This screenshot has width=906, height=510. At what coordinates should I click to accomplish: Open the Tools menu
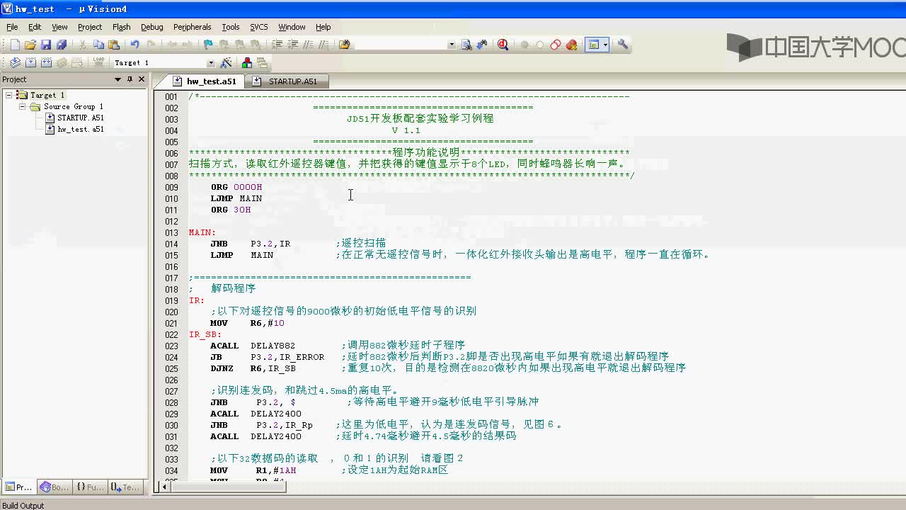click(231, 27)
